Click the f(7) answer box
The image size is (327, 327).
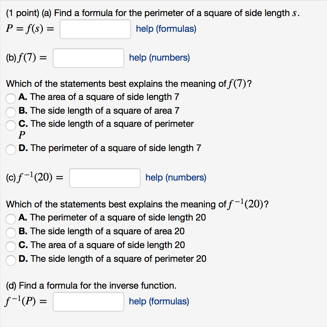point(88,58)
